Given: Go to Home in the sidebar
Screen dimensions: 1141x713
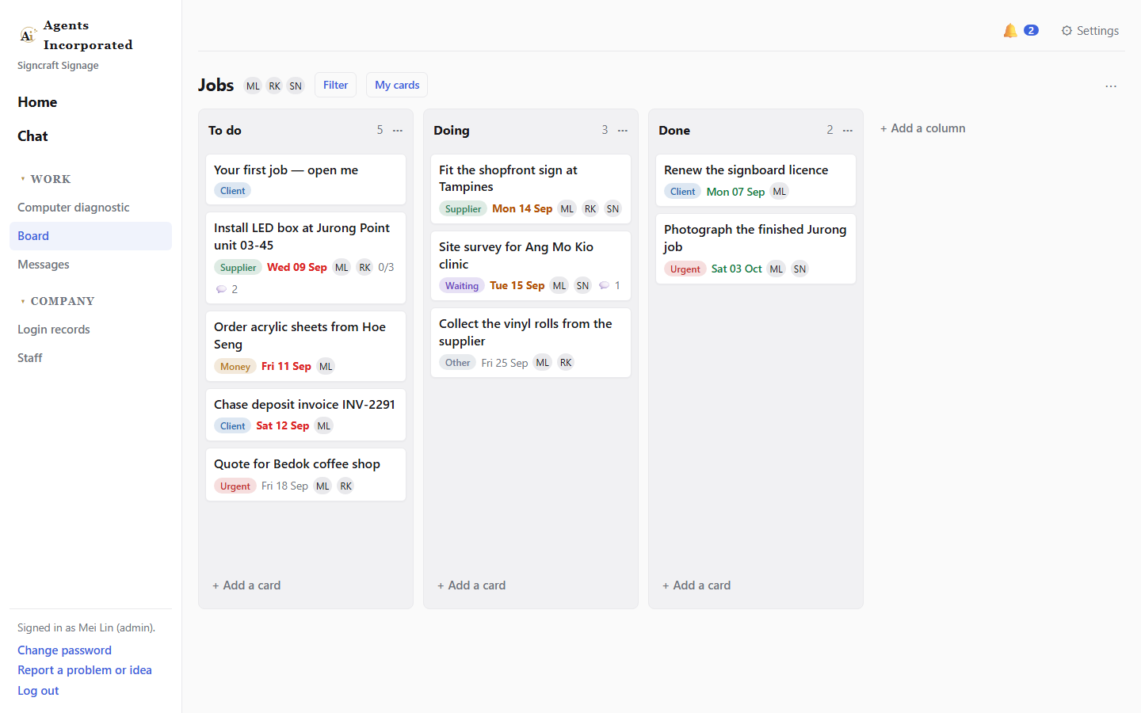Looking at the screenshot, I should pyautogui.click(x=37, y=102).
